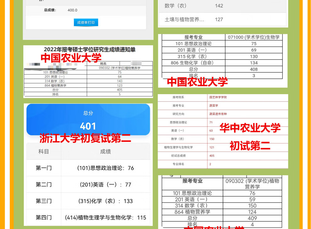Select the rank value 5 in 2022 notice
This screenshot has width=311, height=229.
coord(120,94)
